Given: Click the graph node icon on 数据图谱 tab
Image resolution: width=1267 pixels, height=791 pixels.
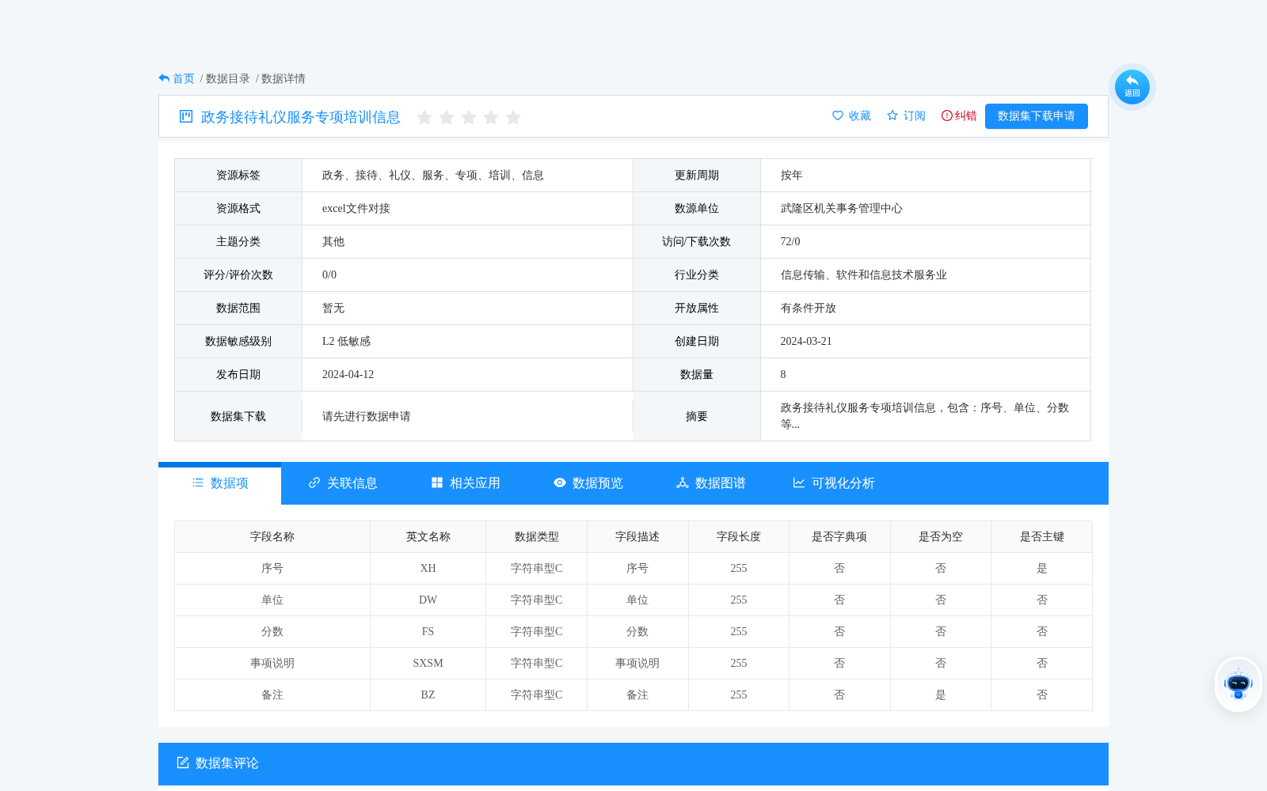Looking at the screenshot, I should 683,483.
